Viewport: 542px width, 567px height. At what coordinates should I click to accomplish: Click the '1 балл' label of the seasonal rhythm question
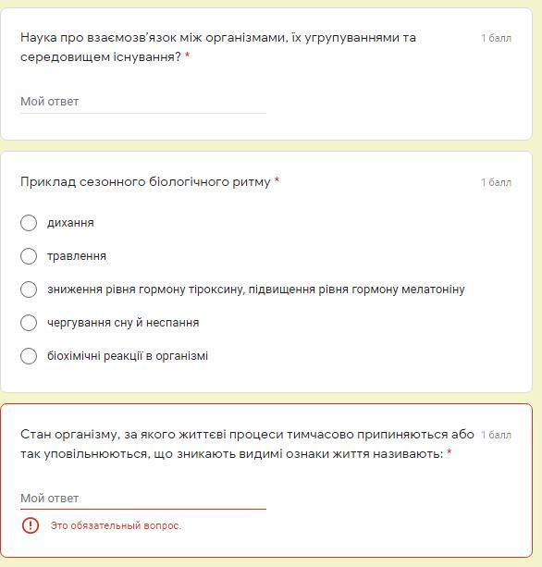(496, 182)
